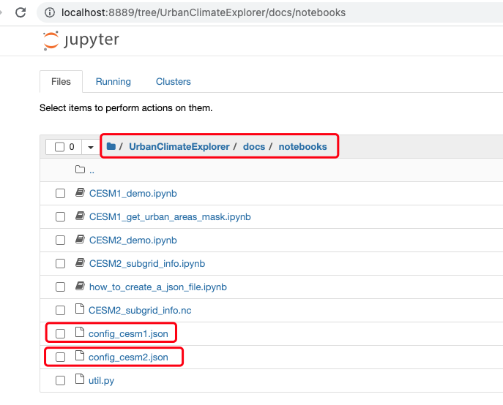Viewport: 503px width, 405px height.
Task: Click the Jupyter logo
Action: coord(81,41)
